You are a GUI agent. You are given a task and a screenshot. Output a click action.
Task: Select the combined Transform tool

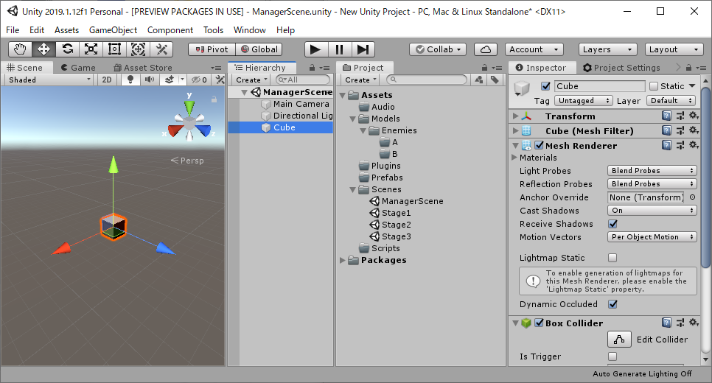click(x=139, y=49)
